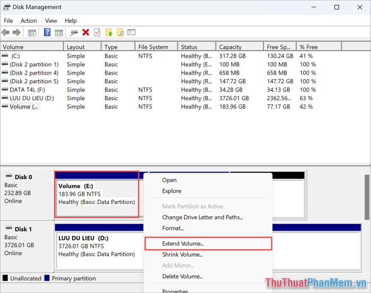Select Extend Volume... in the context menu
The height and width of the screenshot is (293, 371).
pos(208,244)
